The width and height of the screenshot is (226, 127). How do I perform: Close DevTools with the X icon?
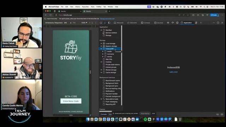pyautogui.click(x=222, y=23)
